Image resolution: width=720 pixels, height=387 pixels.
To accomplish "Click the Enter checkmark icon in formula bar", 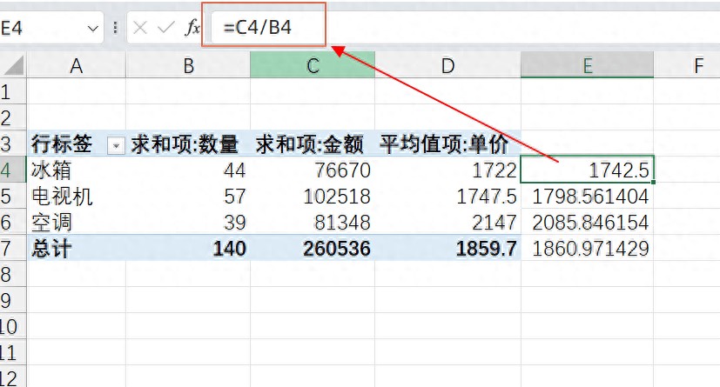I will point(165,28).
